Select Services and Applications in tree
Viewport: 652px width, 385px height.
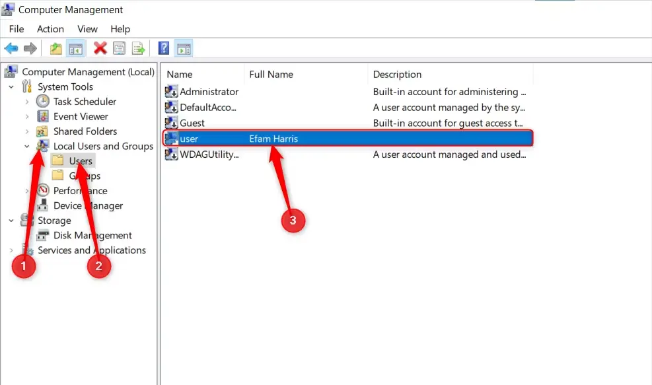click(x=92, y=250)
